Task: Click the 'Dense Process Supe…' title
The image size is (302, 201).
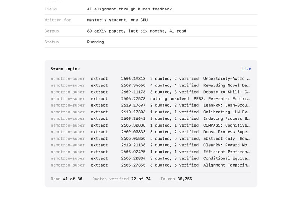Action: click(226, 132)
